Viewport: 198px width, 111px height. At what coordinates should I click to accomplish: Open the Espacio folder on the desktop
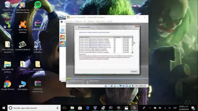[x=23, y=65]
